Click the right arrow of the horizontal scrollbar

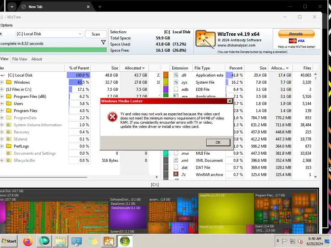pyautogui.click(x=157, y=177)
